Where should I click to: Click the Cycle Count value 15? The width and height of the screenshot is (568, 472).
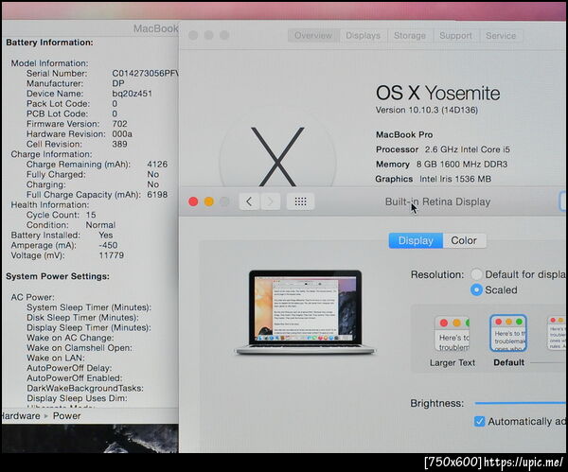click(91, 215)
